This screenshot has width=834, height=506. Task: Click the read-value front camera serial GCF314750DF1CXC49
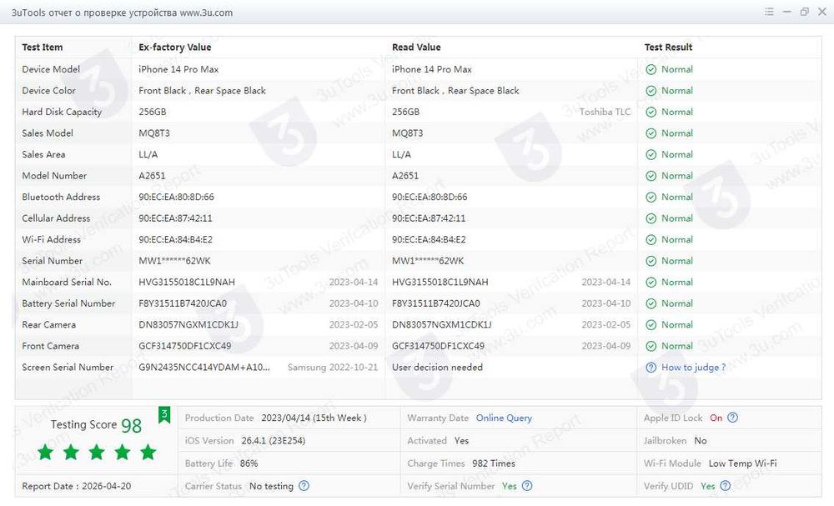(x=439, y=346)
